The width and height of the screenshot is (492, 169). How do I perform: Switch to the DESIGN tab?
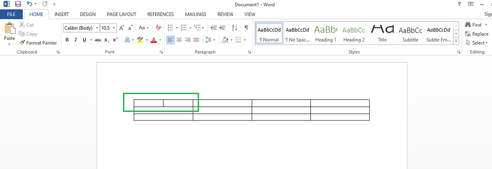tap(88, 14)
